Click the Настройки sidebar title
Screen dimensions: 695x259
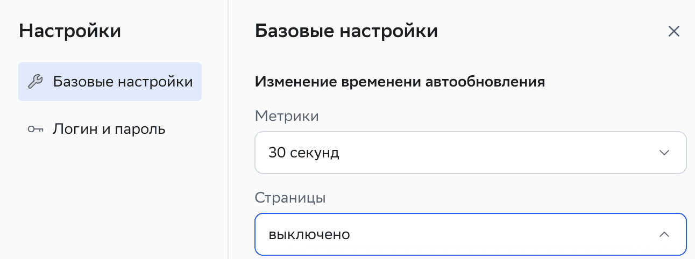(x=70, y=31)
